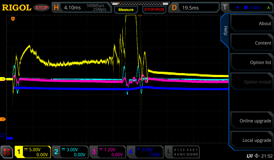This screenshot has width=274, height=160.
Task: Open the function navigation grid icon
Action: 7,152
